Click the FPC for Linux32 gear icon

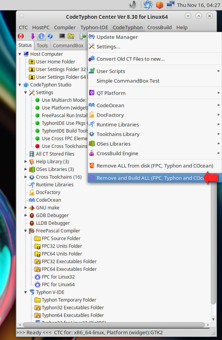coord(38,277)
